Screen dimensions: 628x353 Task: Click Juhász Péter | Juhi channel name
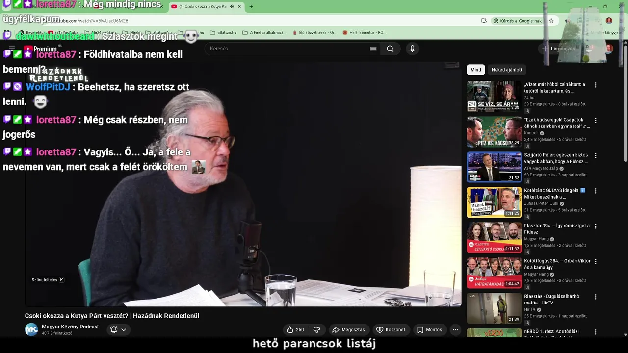click(x=541, y=204)
